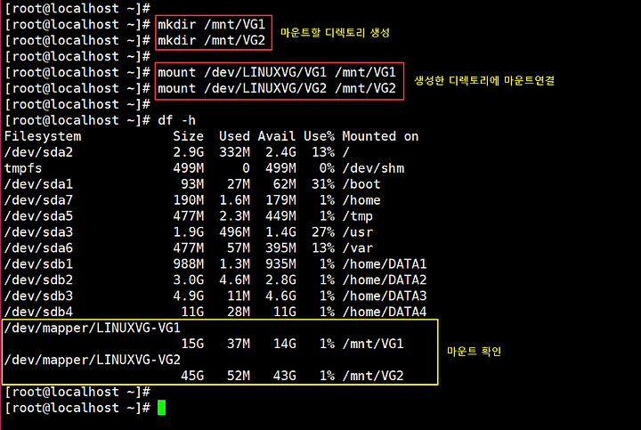Click the 'tmpfs' filesystem entry
The width and height of the screenshot is (641, 430).
(23, 168)
